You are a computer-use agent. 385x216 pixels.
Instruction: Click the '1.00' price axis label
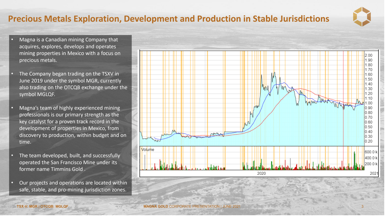(x=368, y=103)
